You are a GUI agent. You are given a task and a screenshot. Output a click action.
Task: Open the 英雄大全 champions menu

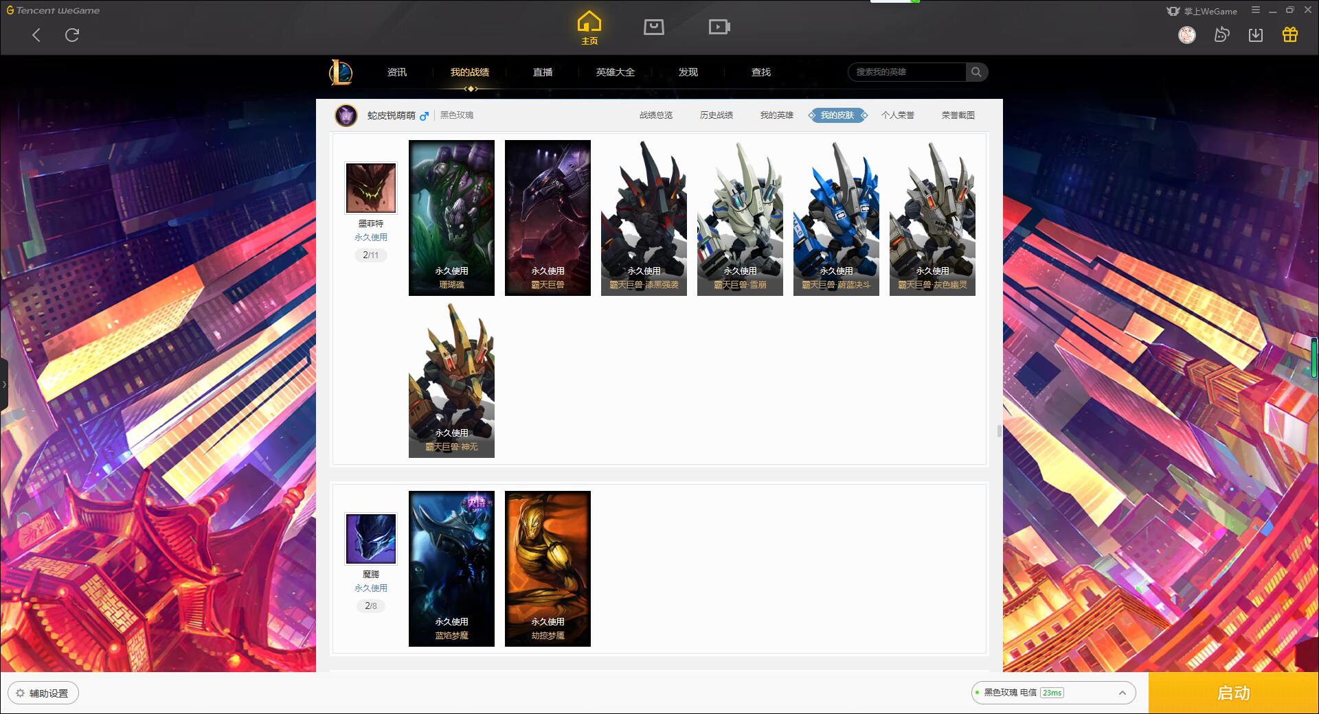point(616,72)
